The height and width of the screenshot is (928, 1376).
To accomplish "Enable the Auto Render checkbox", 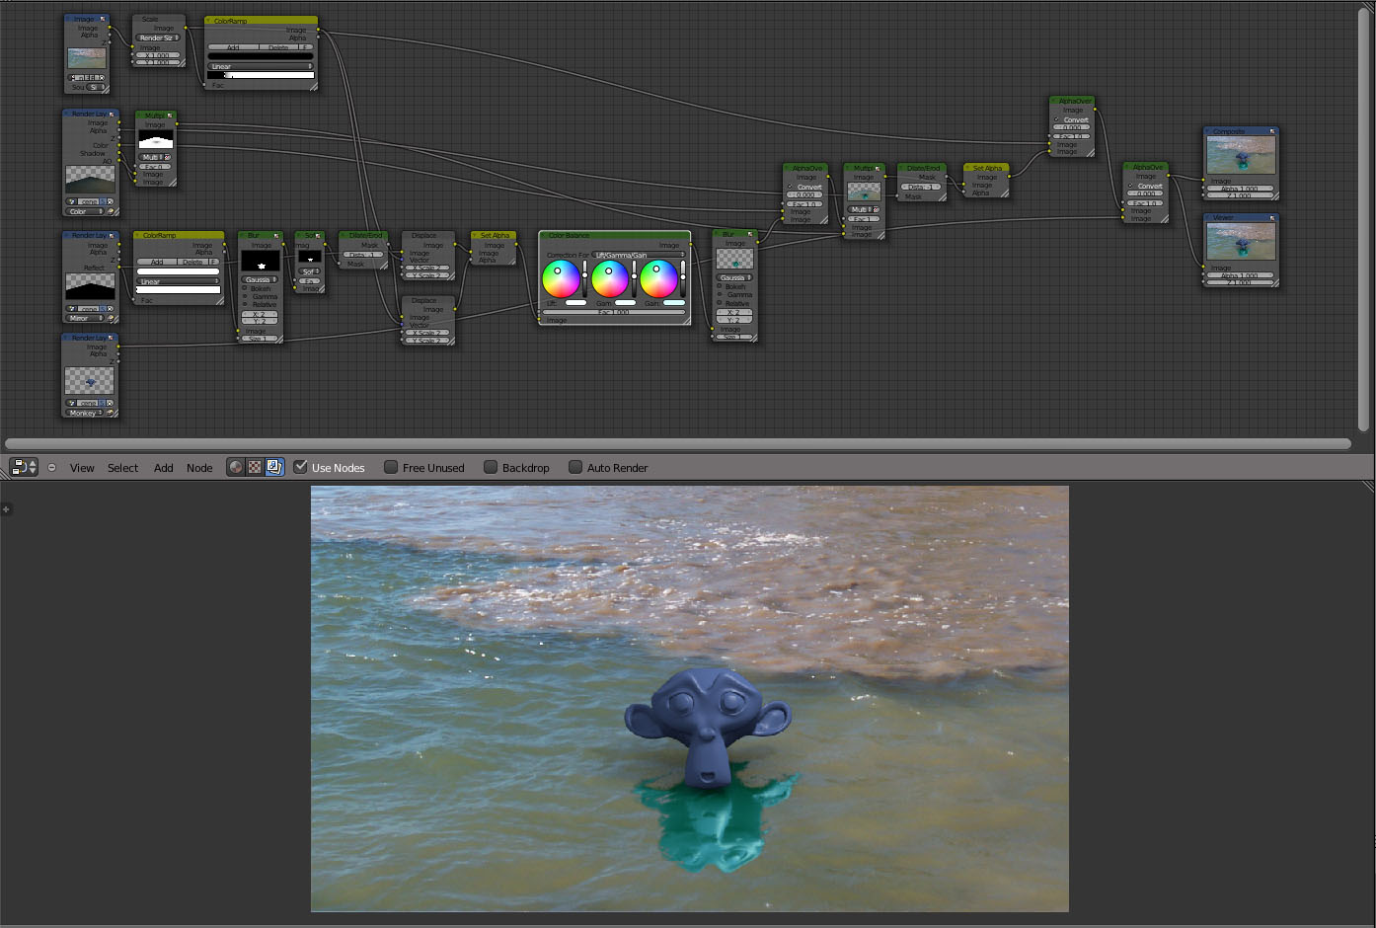I will pos(575,467).
